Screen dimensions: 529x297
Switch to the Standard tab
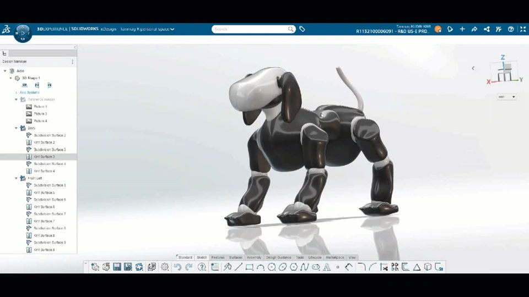[185, 257]
